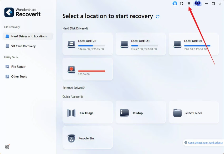Image resolution: width=224 pixels, height=154 pixels.
Task: Click the Recycle Bin trash icon
Action: pyautogui.click(x=71, y=138)
